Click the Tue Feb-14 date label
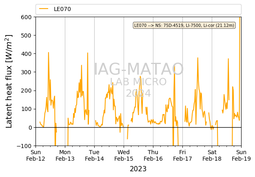The width and height of the screenshot is (255, 177). 94,155
